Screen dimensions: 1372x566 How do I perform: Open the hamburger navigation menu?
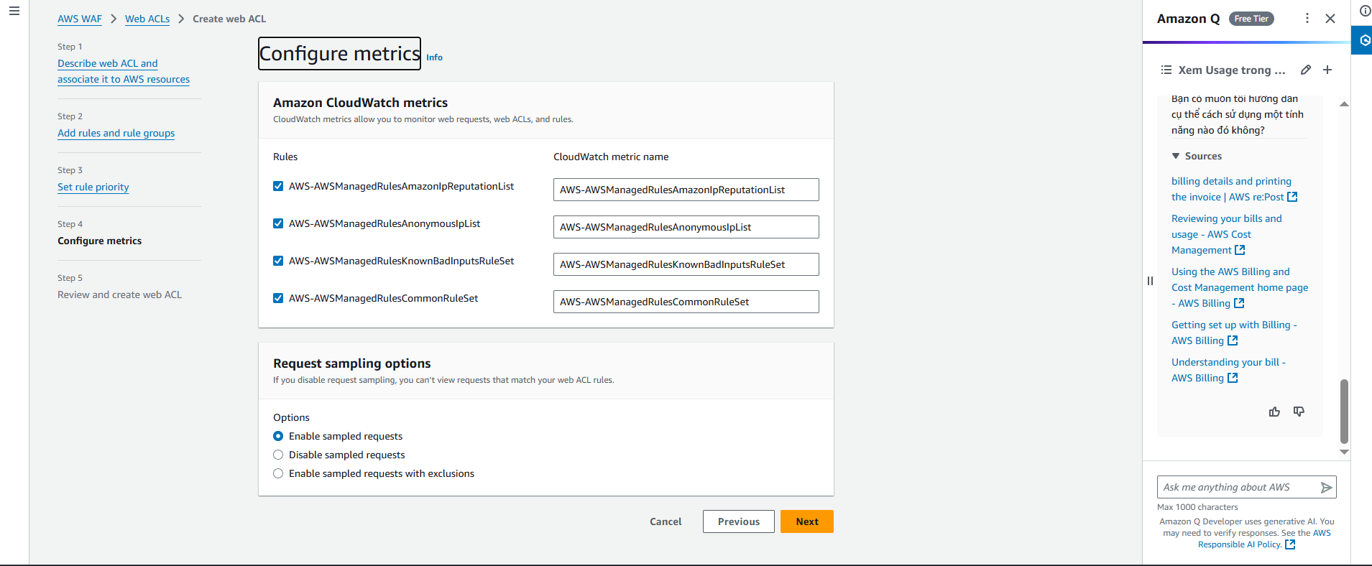tap(14, 11)
